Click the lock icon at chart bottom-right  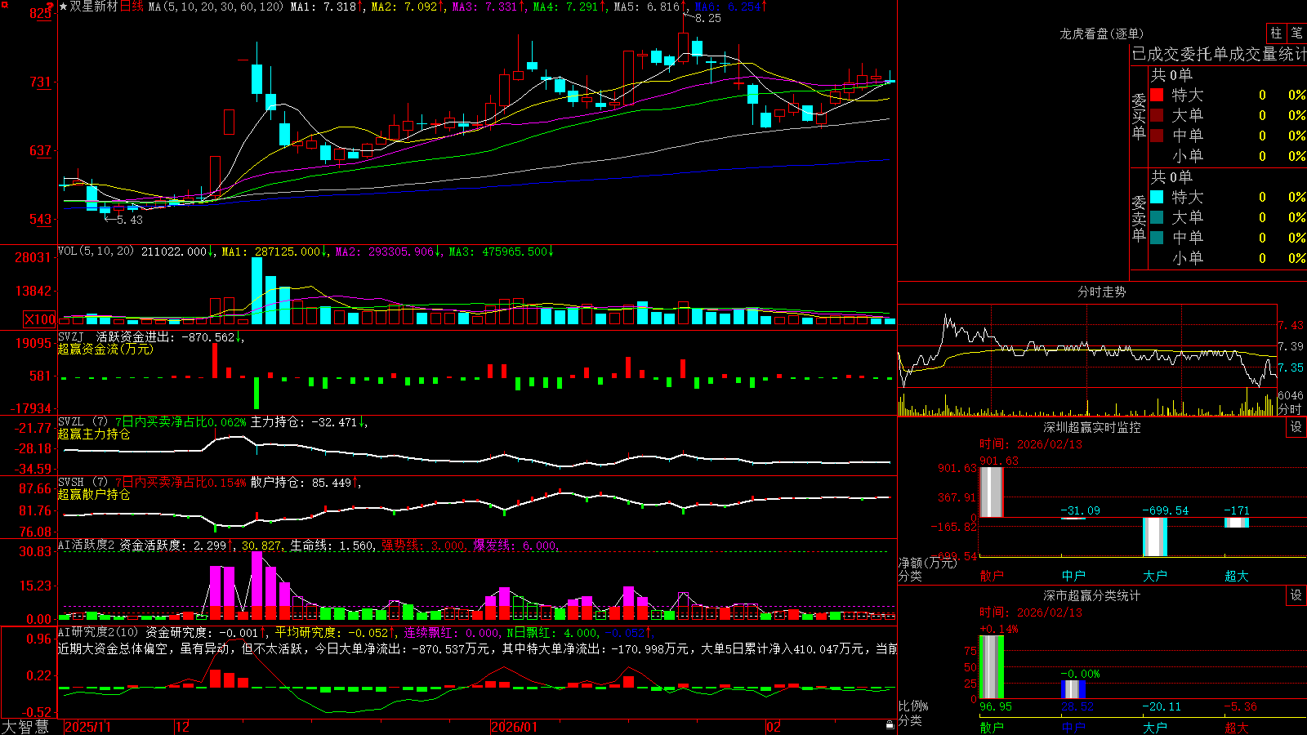click(890, 725)
